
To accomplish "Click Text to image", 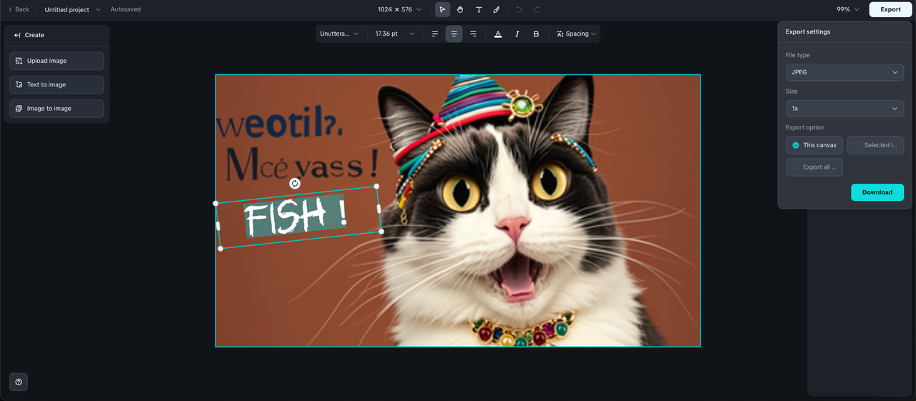I will click(x=57, y=84).
